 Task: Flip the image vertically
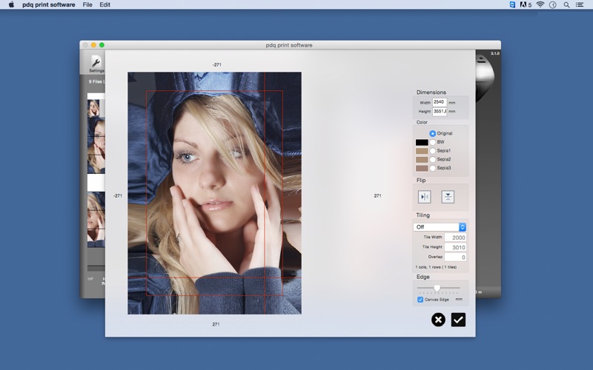[448, 197]
